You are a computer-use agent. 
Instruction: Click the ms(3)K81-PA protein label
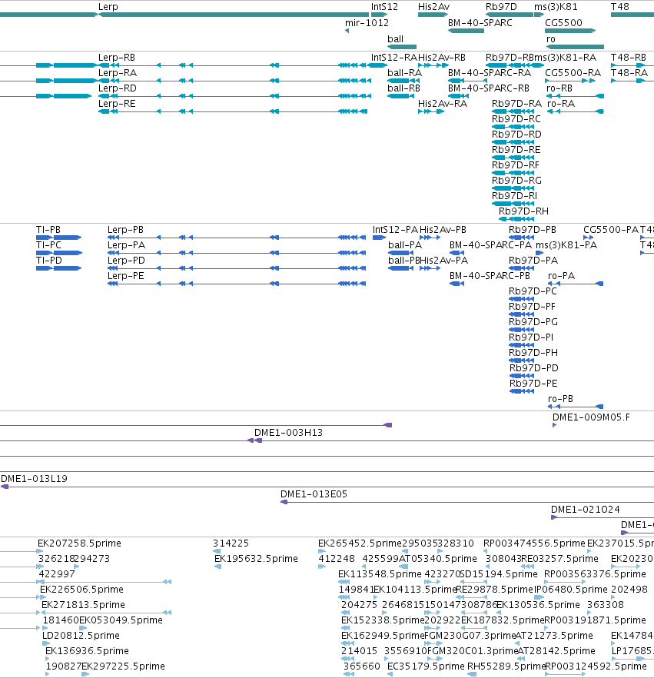tap(566, 245)
